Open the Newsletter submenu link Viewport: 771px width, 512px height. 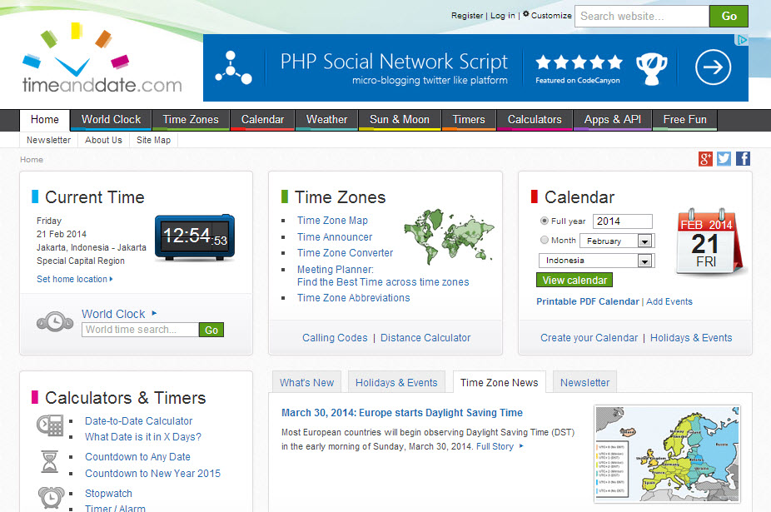point(48,140)
